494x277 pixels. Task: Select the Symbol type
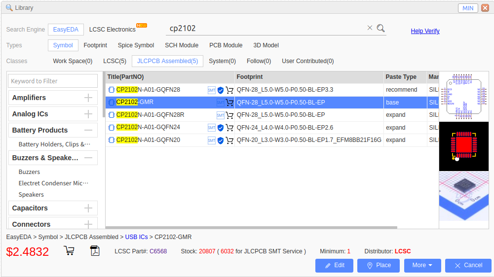(x=63, y=45)
